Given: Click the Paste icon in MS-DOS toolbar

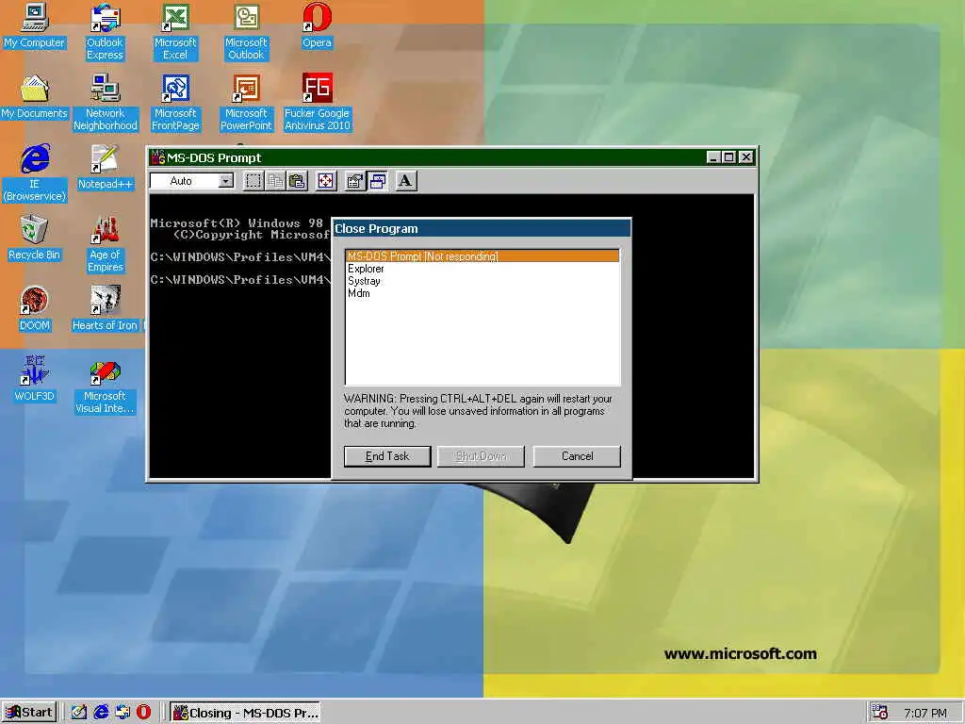Looking at the screenshot, I should 297,181.
